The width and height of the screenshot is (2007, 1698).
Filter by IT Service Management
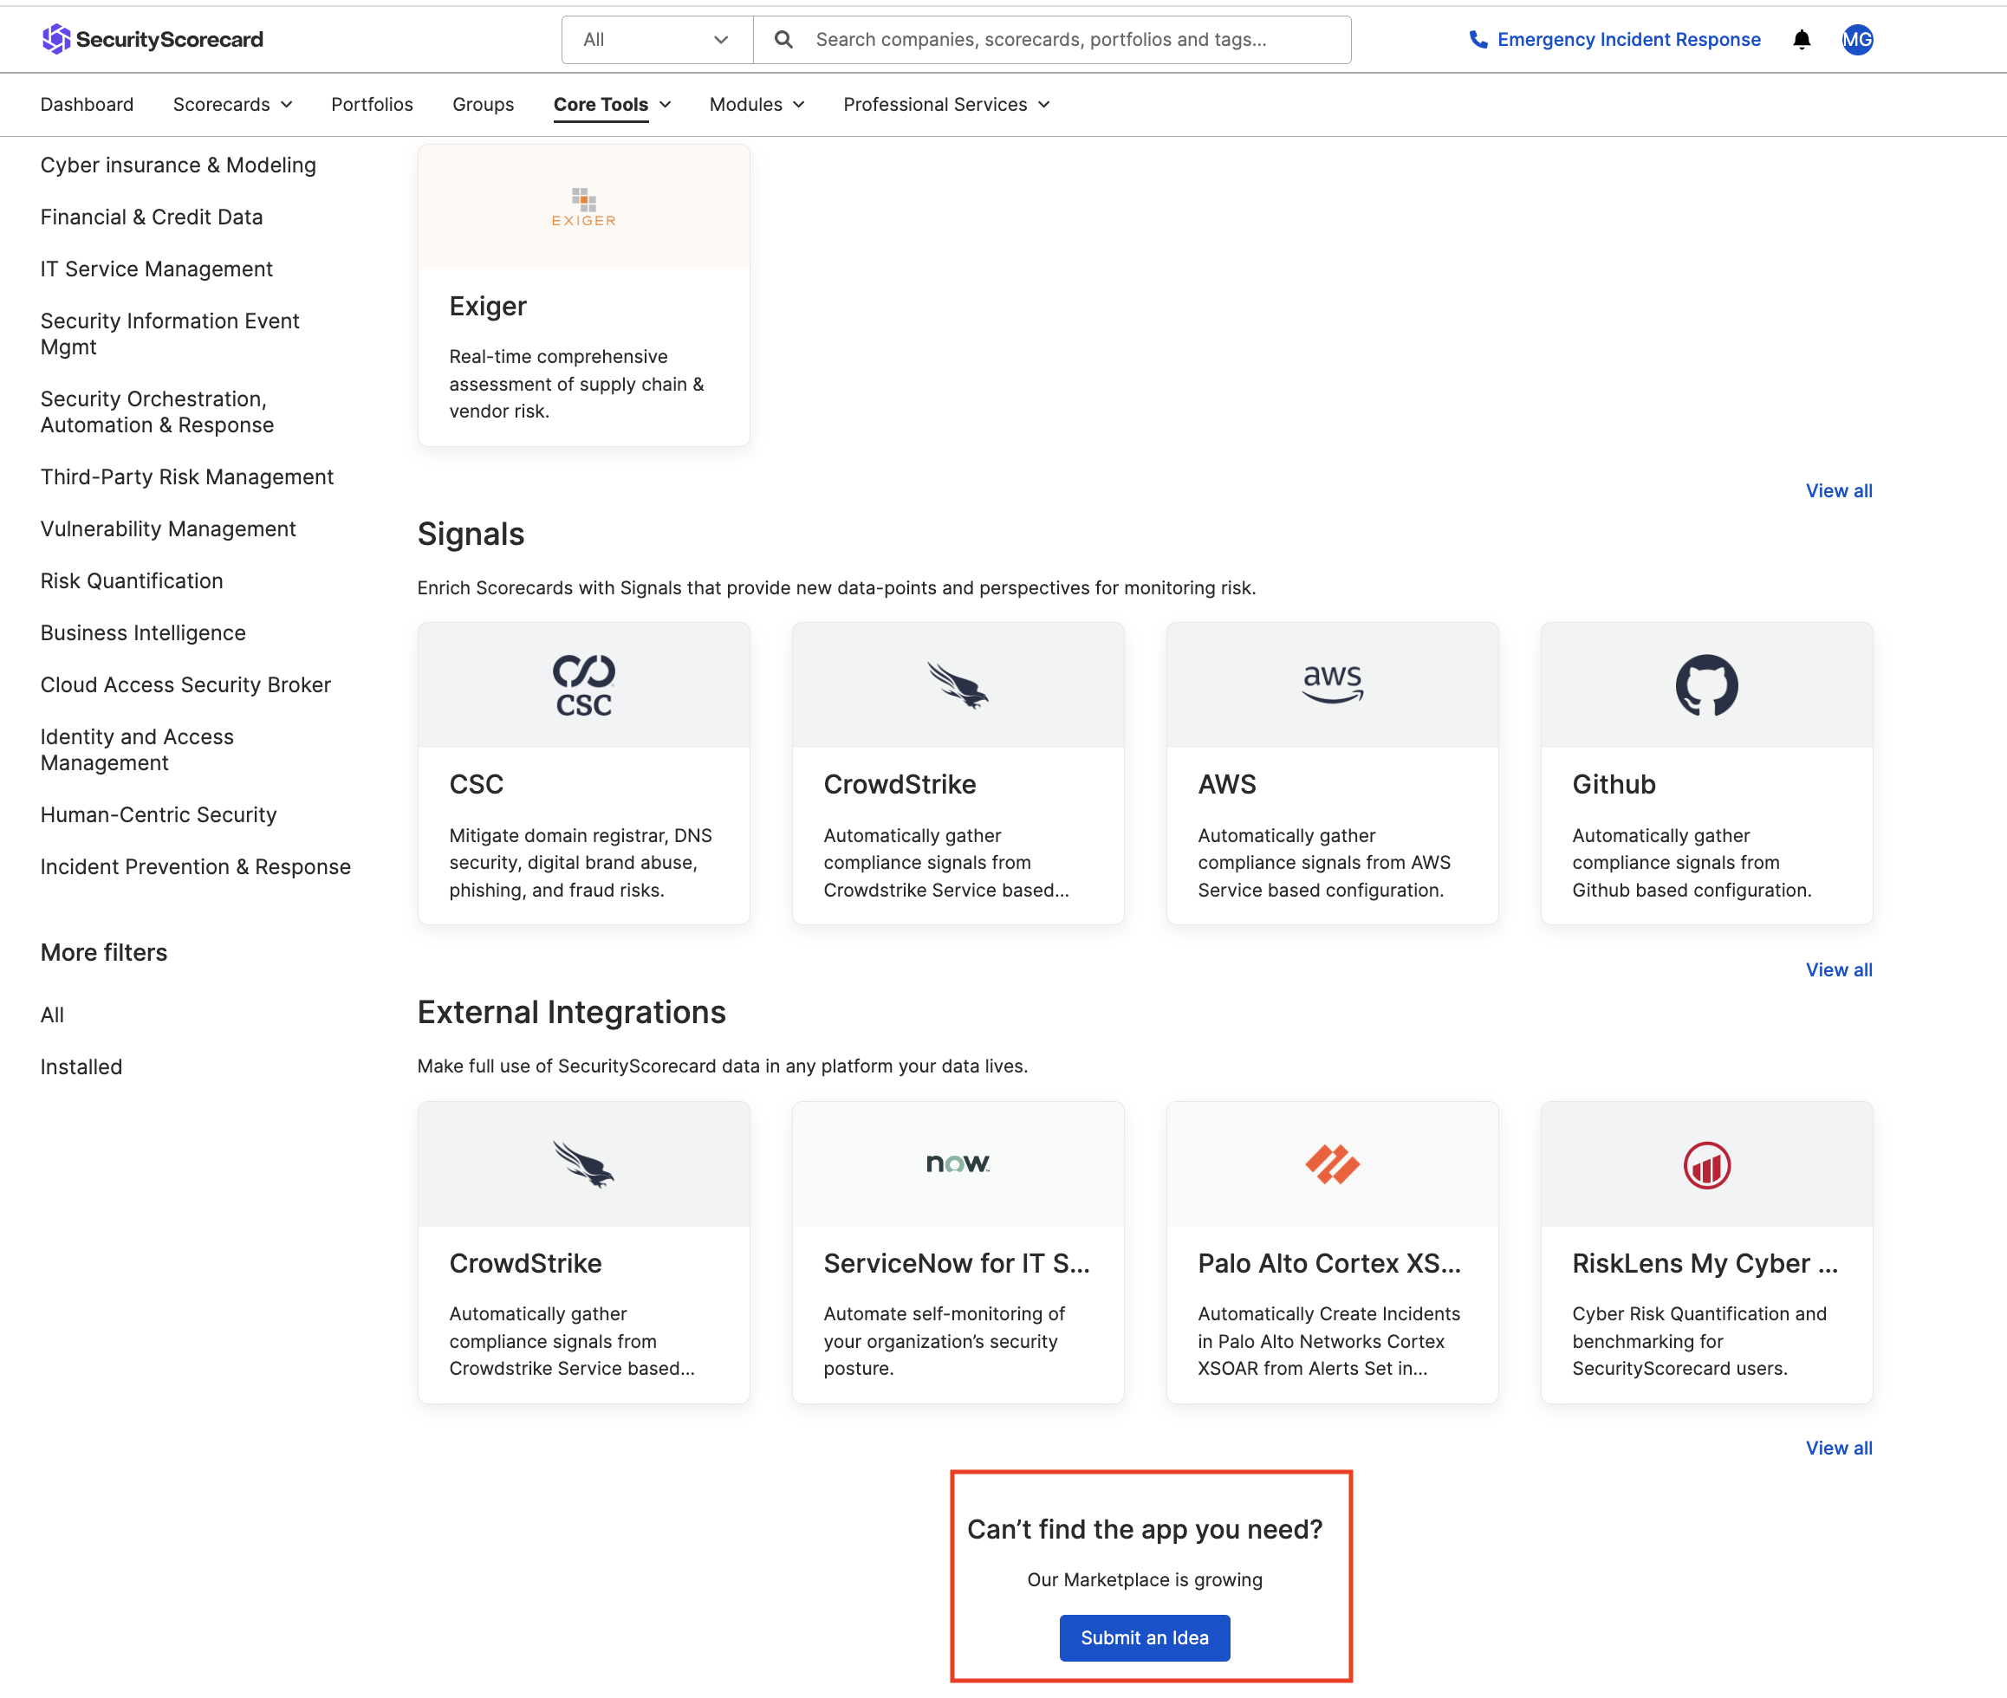point(156,269)
